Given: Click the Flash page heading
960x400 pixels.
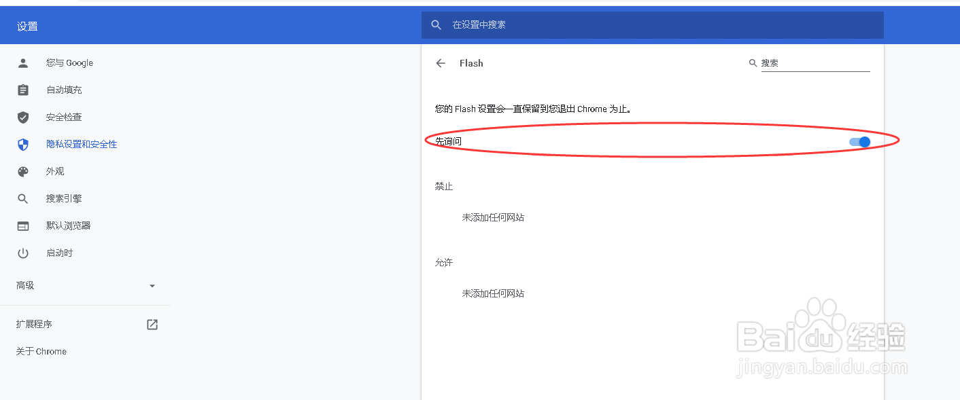Looking at the screenshot, I should (x=471, y=63).
